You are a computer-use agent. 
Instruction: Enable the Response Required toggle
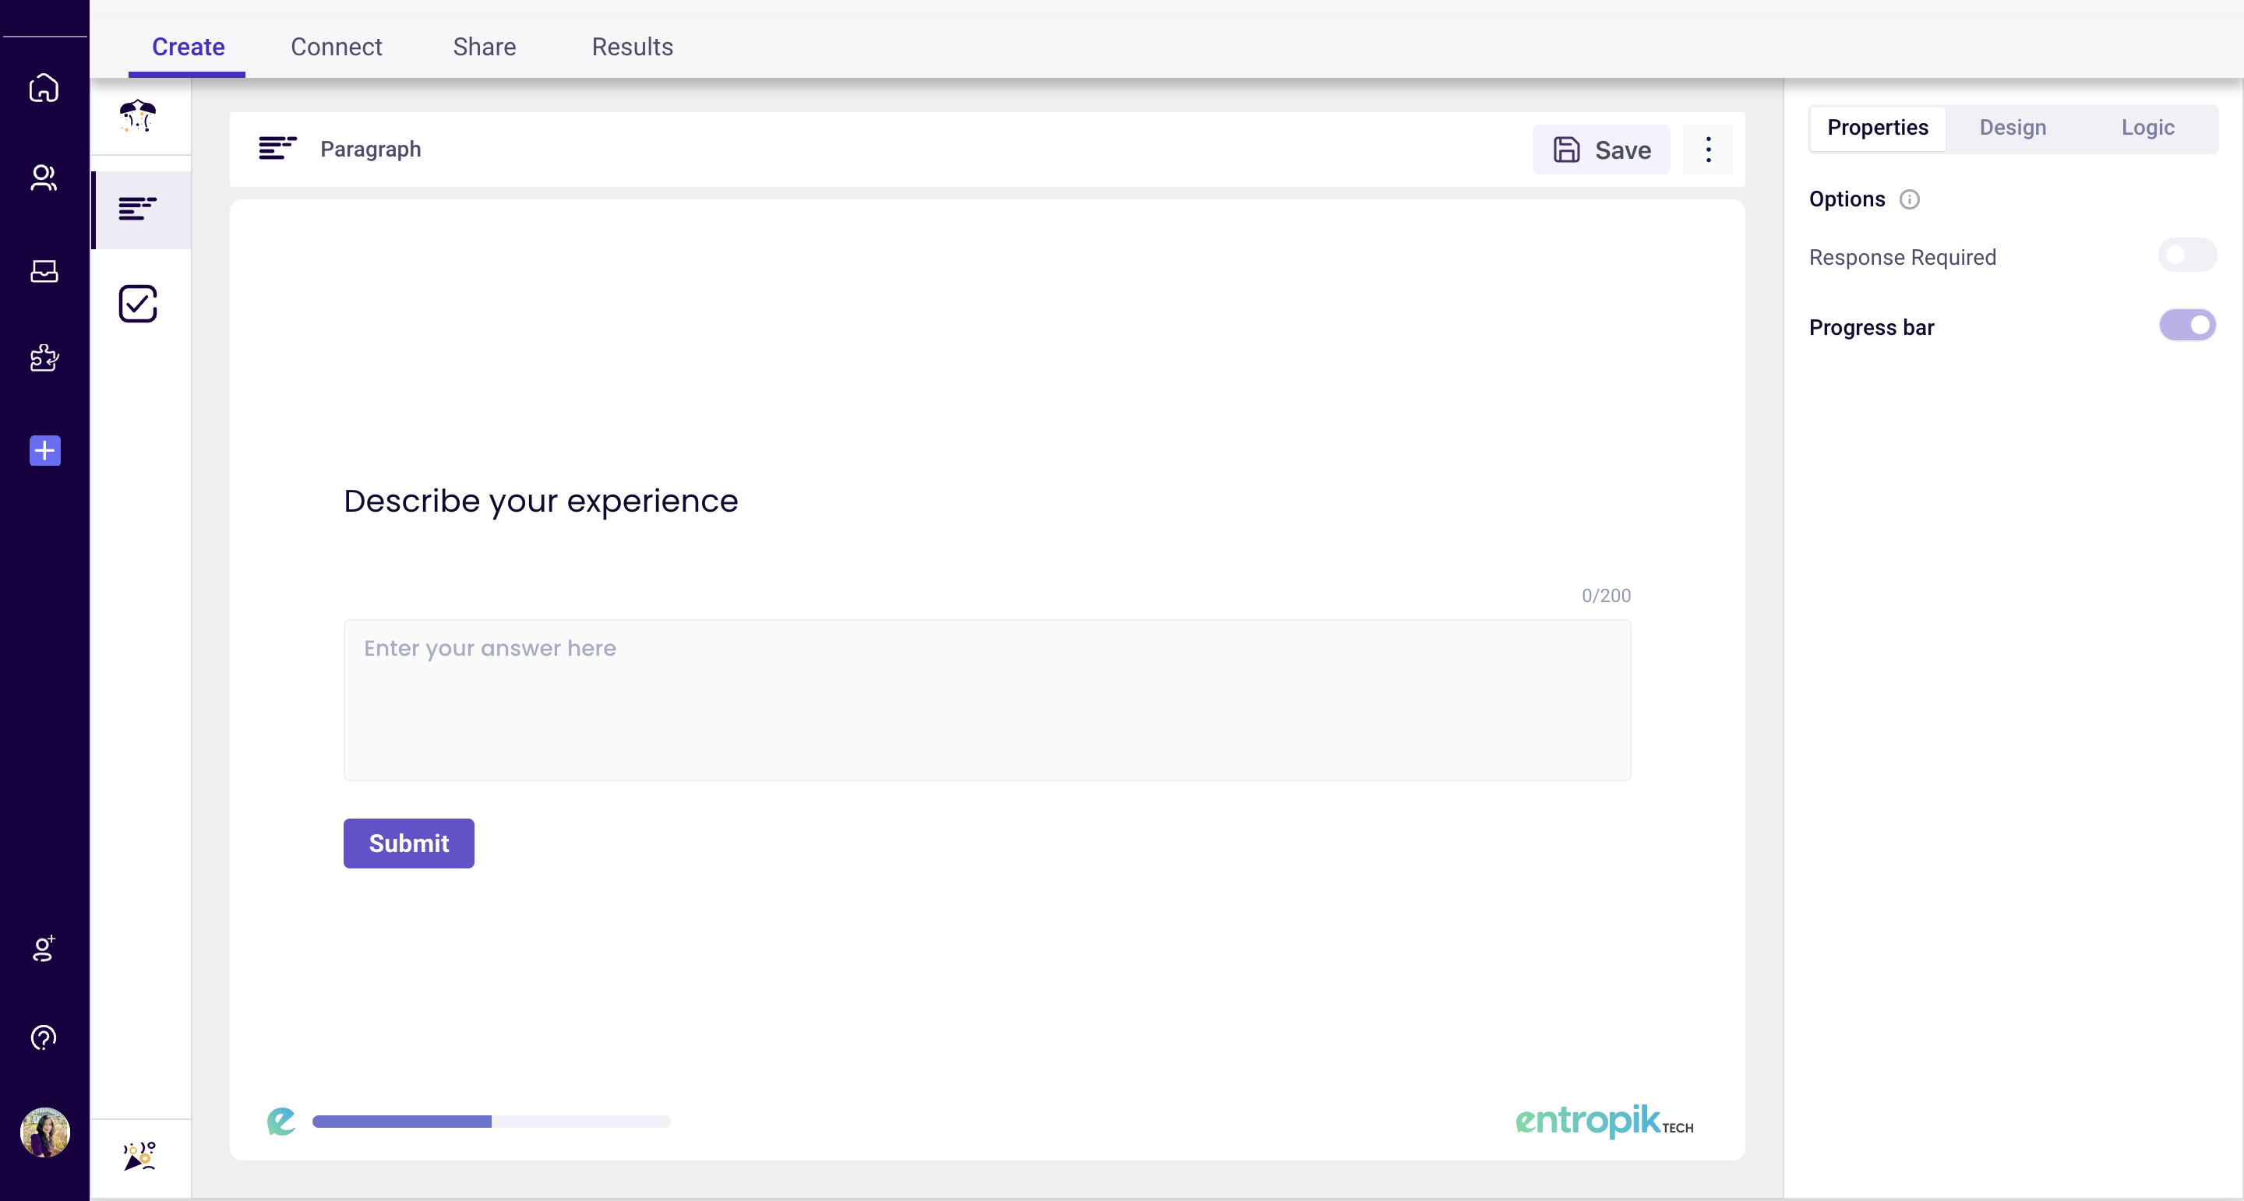(x=2186, y=255)
